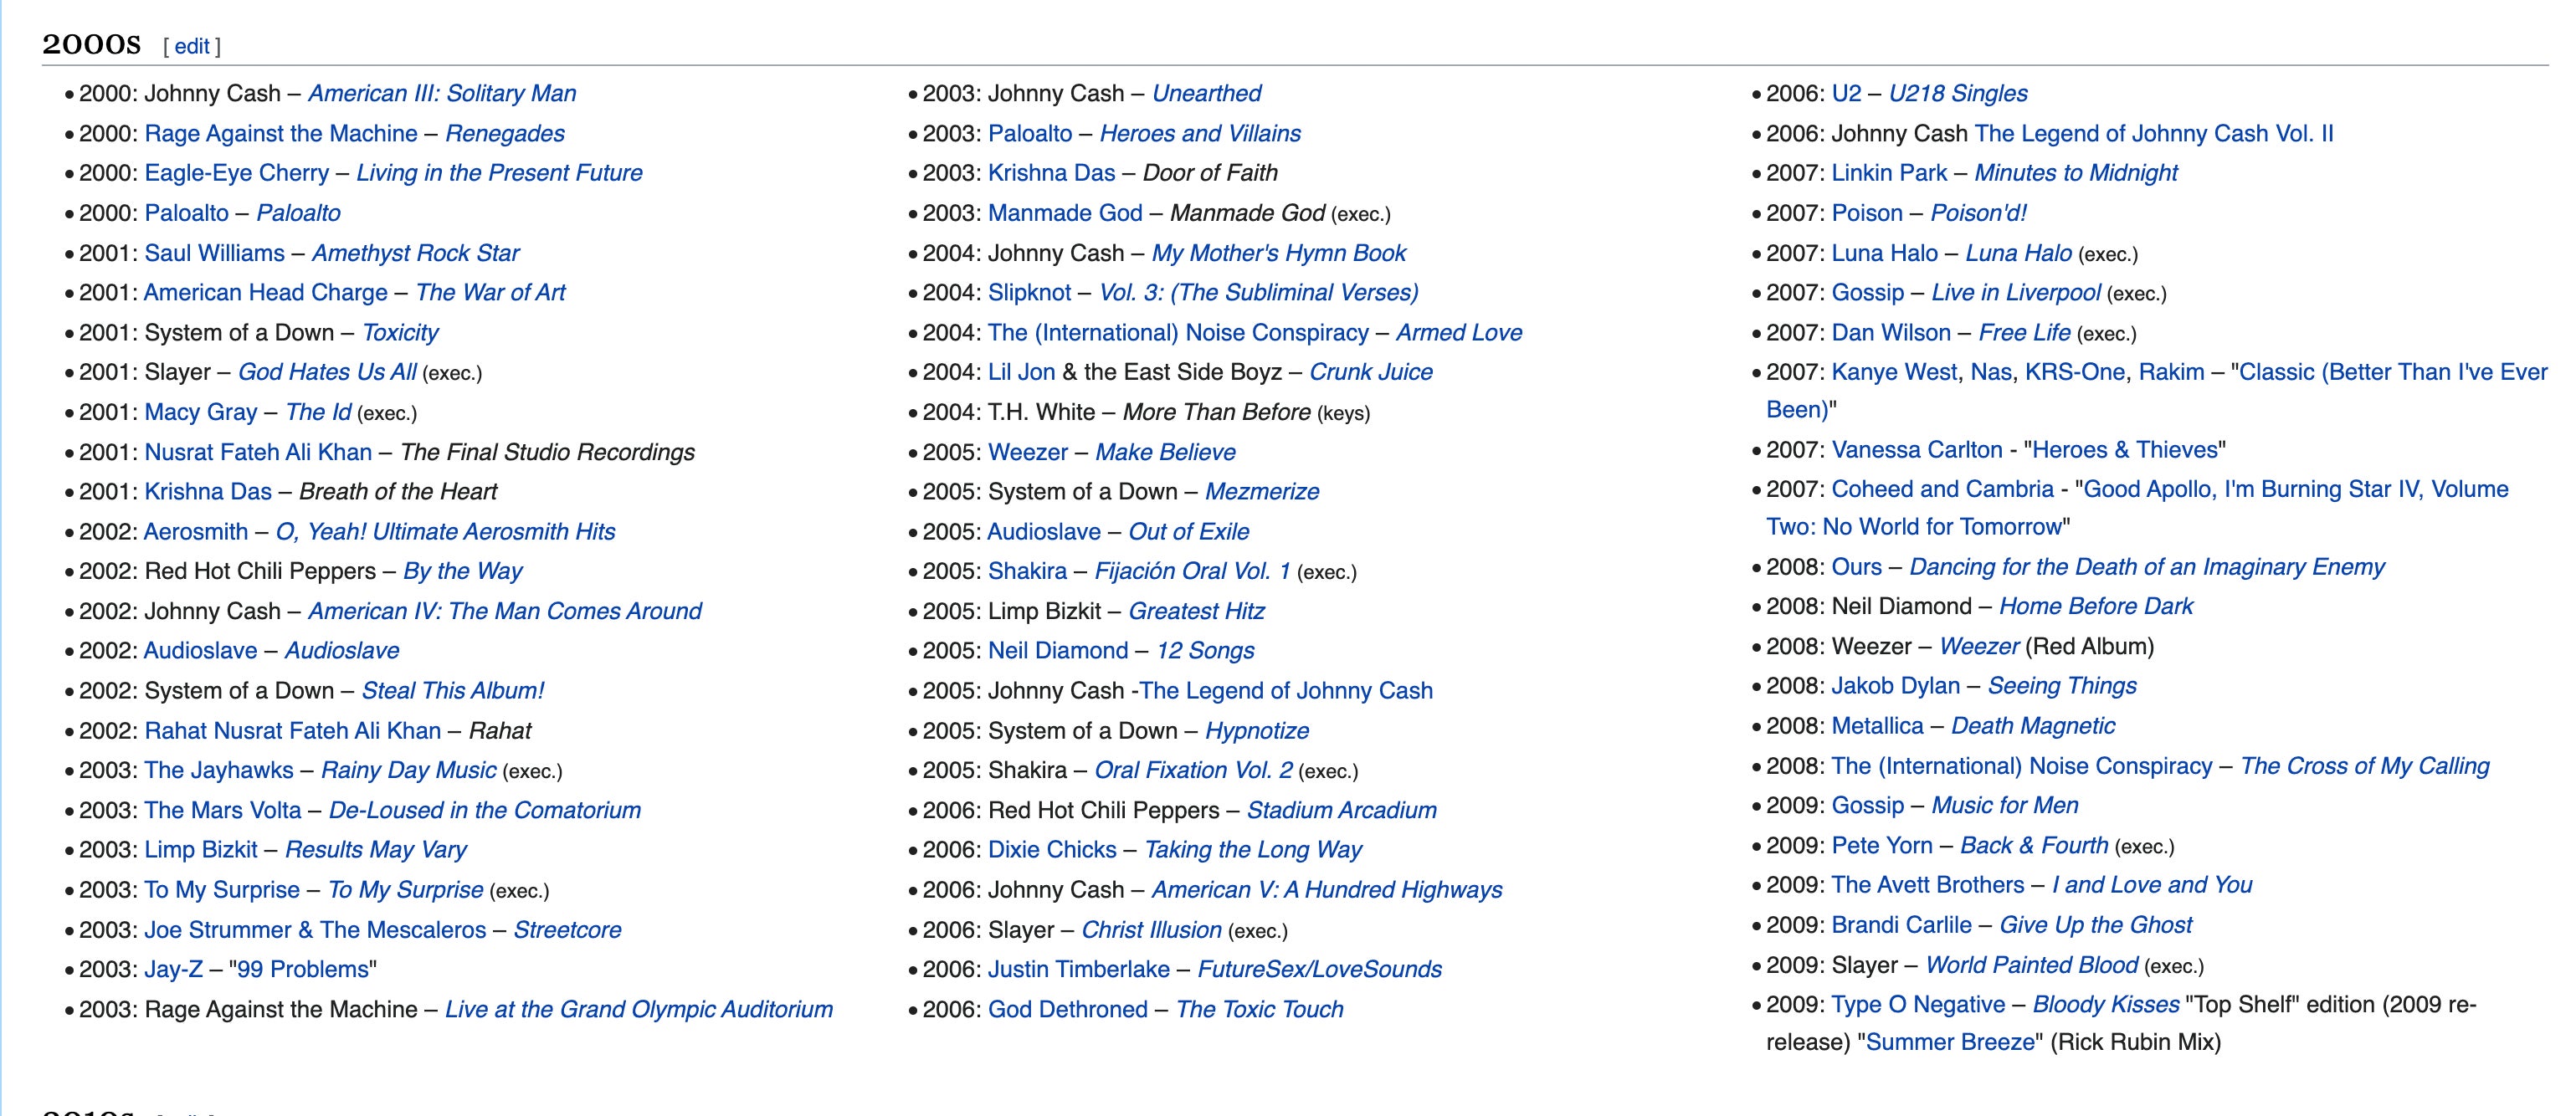Click the "Summer Breeze" song link

[x=1949, y=1042]
